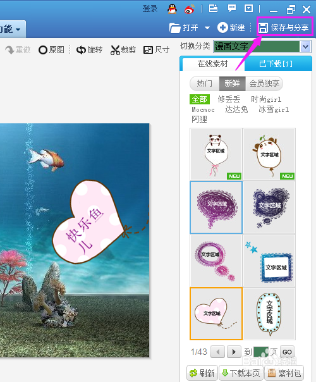Pick the dark blue bear-ear thought bubble
This screenshot has height=382, width=316.
pos(269,207)
